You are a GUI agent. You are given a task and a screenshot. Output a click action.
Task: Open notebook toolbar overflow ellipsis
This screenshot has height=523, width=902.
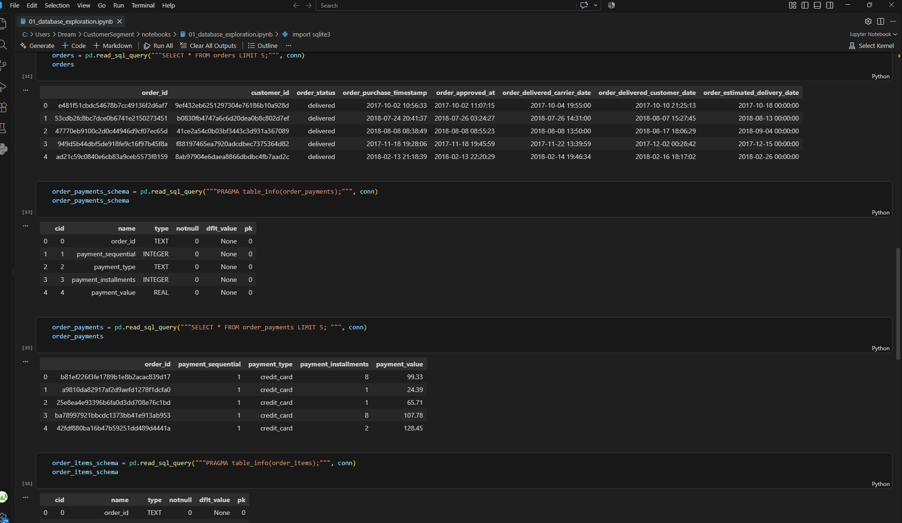point(288,46)
